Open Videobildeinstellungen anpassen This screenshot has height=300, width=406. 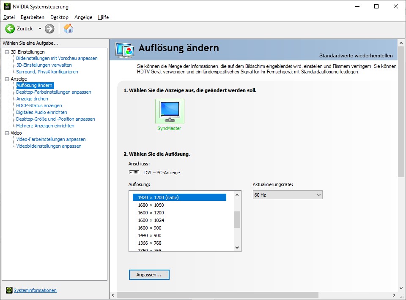click(49, 146)
